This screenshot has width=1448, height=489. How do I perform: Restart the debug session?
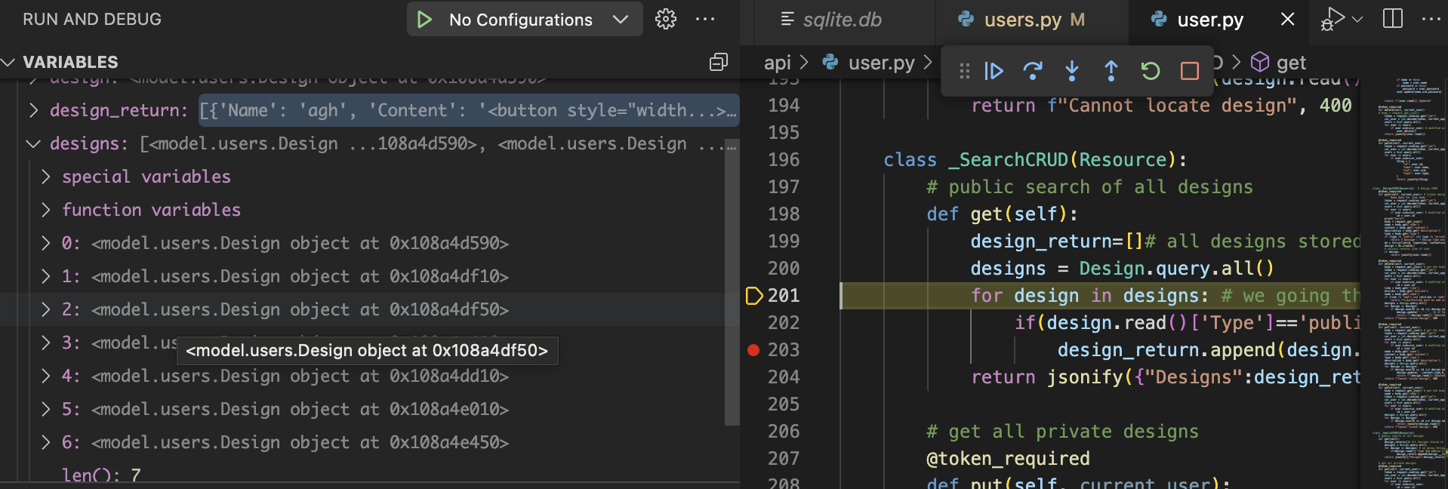[x=1151, y=71]
